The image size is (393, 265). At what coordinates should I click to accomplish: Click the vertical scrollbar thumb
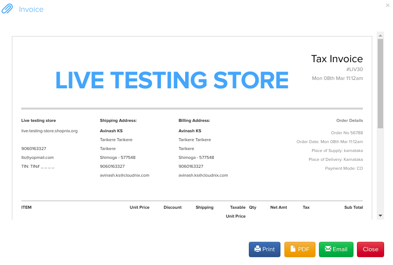coord(381,83)
